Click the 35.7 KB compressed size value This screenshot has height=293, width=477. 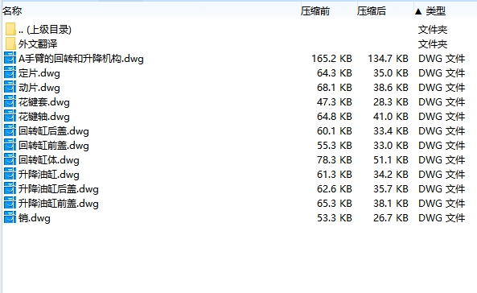(391, 189)
